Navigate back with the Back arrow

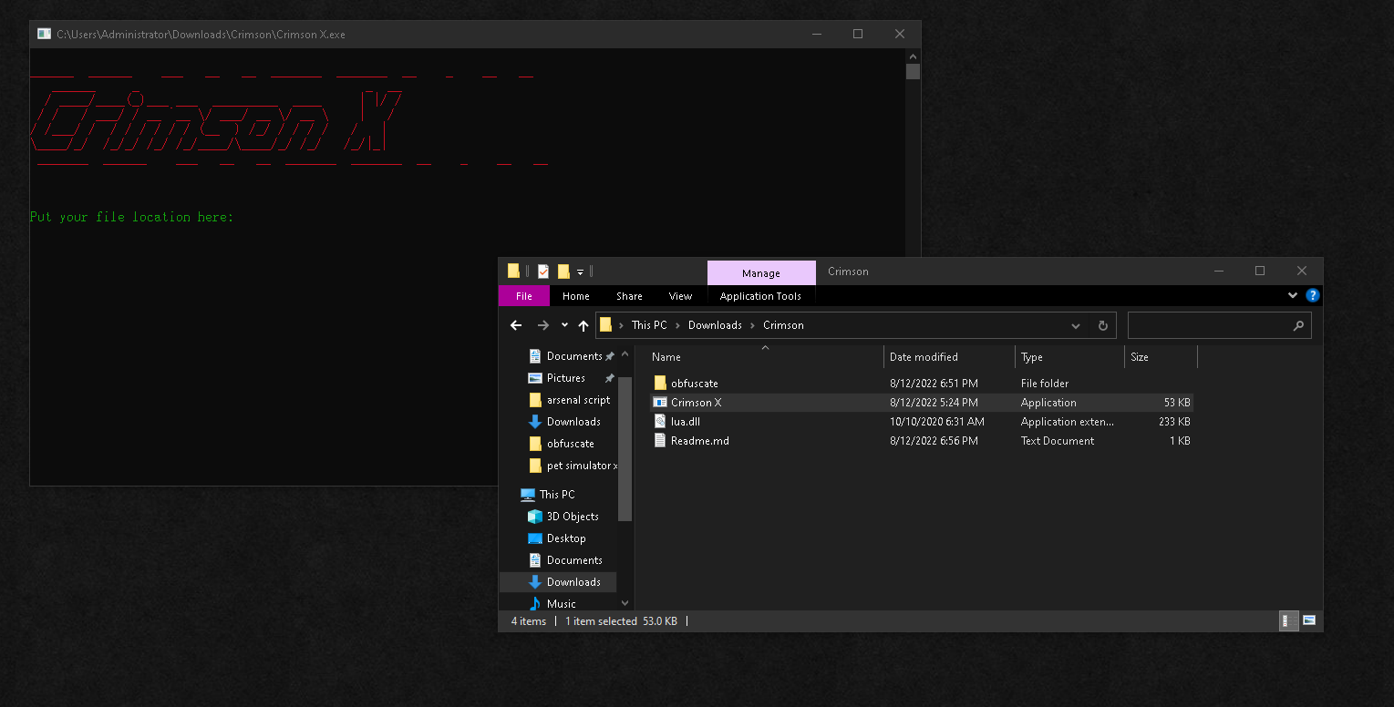tap(516, 325)
